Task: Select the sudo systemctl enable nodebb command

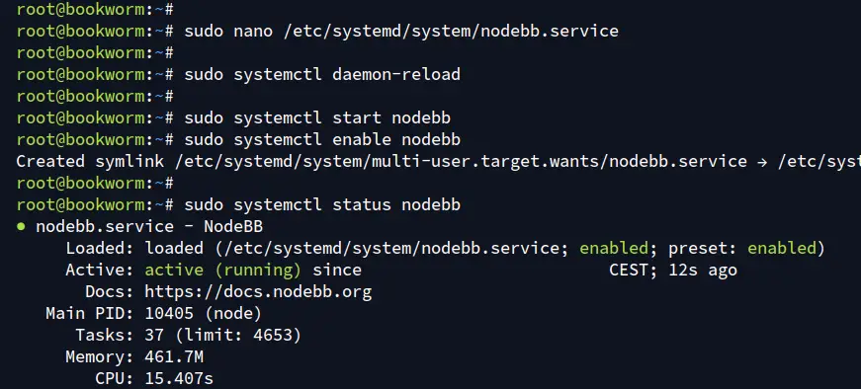Action: 322,140
